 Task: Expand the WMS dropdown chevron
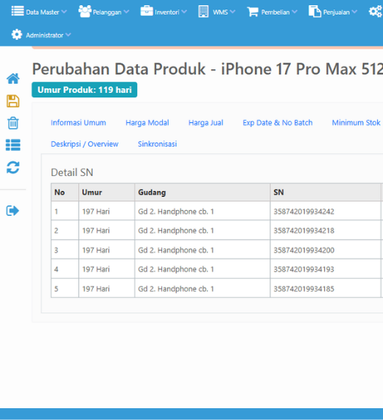click(233, 12)
